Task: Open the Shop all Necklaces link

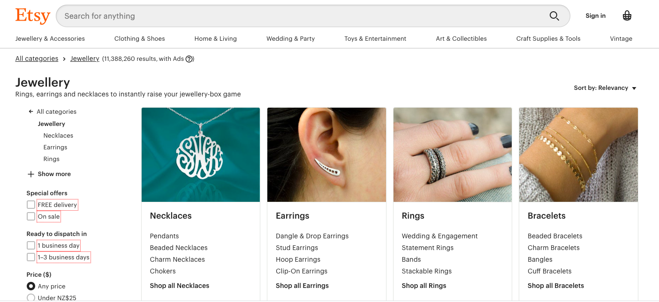Action: click(x=180, y=286)
